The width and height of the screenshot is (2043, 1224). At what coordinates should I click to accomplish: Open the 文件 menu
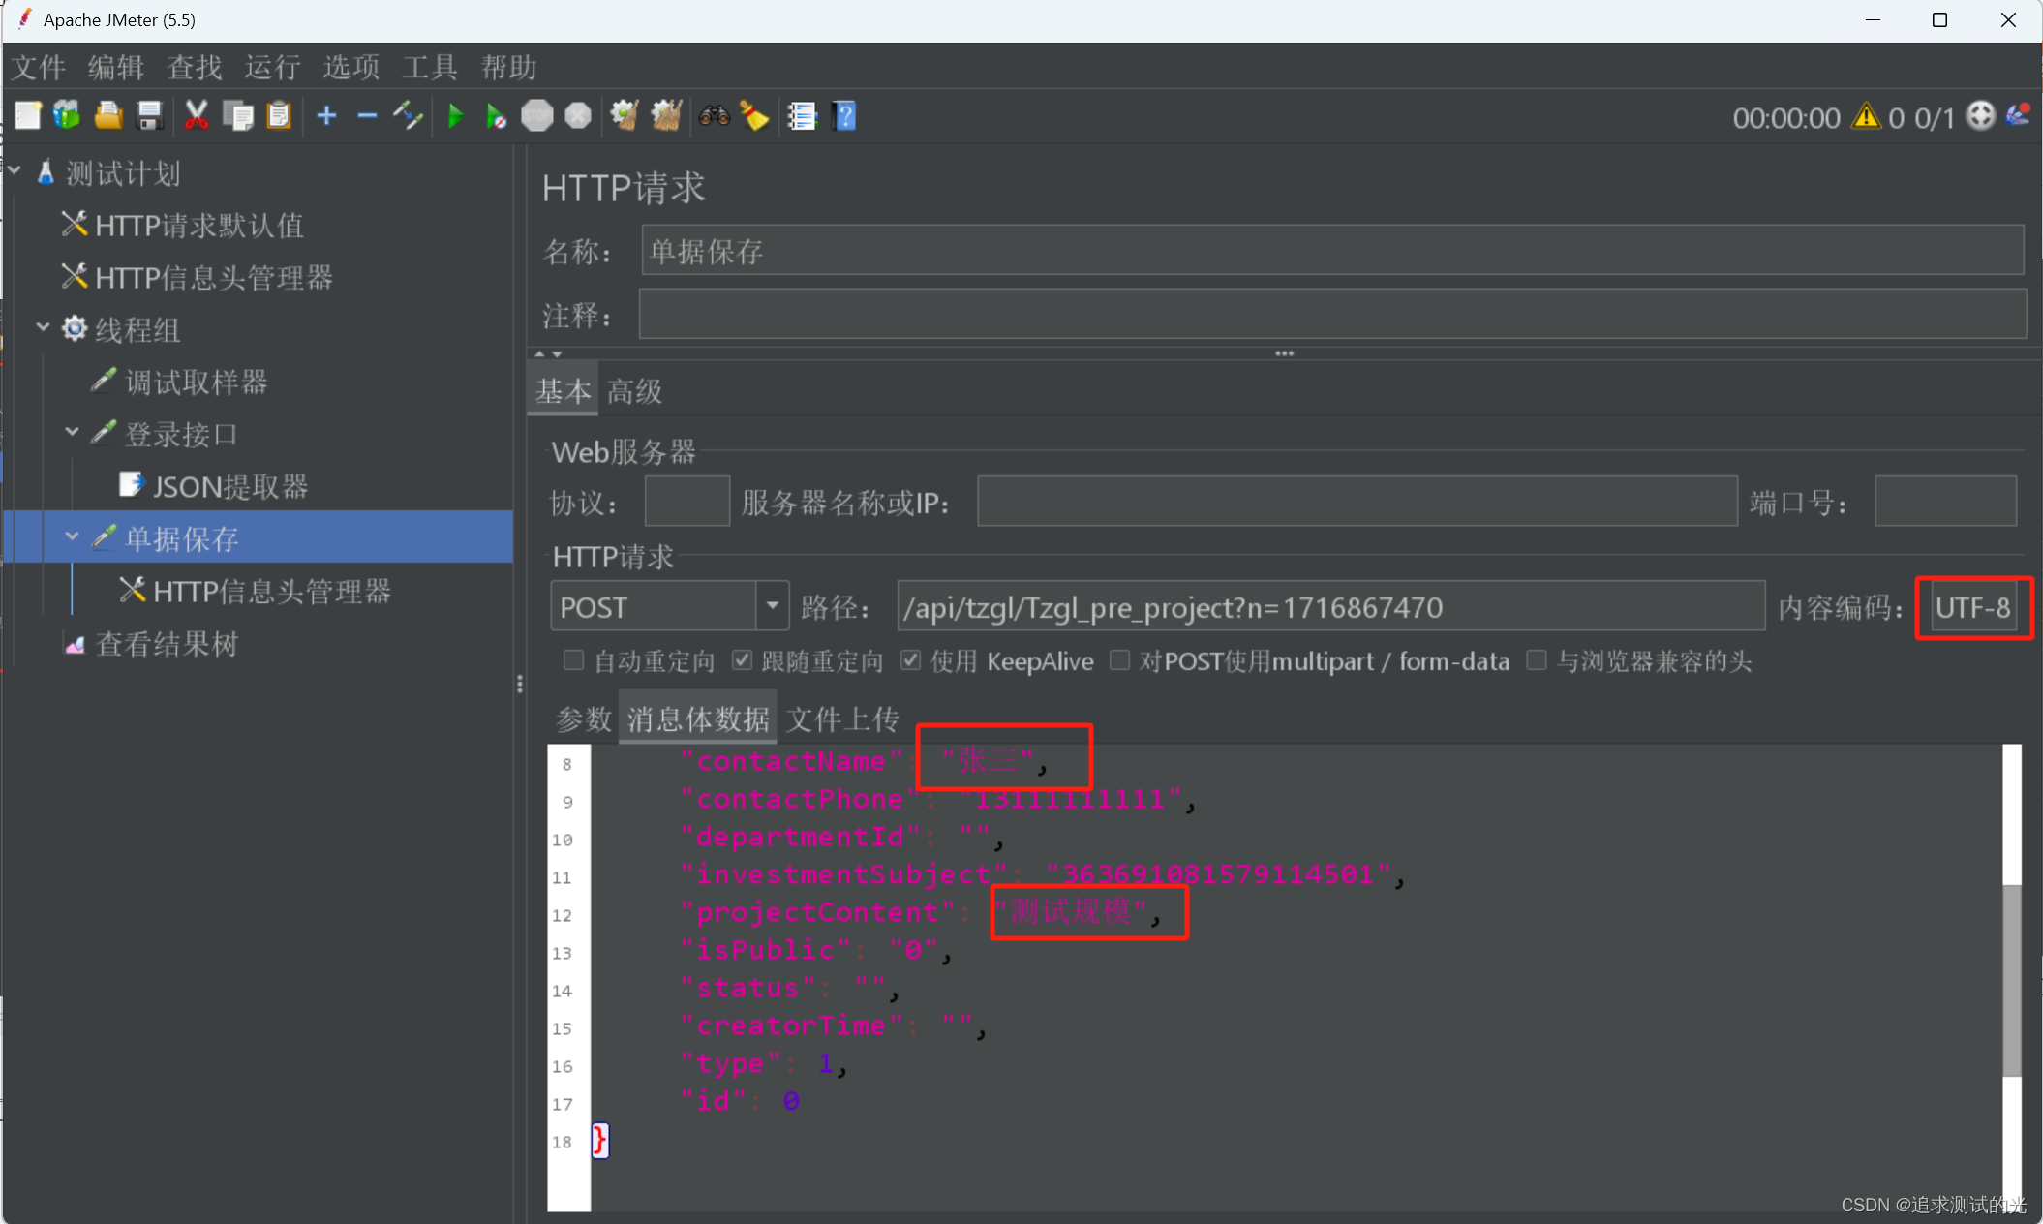click(39, 67)
